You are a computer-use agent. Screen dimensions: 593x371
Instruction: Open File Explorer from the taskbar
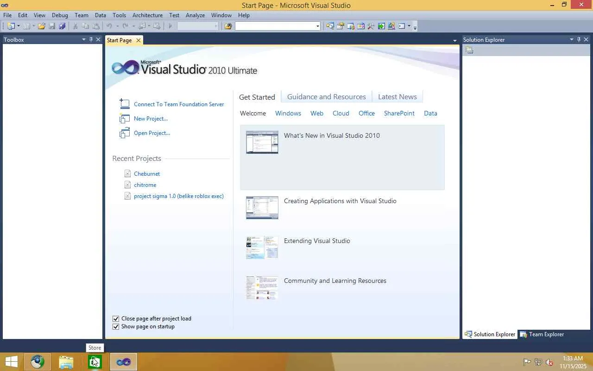[66, 362]
